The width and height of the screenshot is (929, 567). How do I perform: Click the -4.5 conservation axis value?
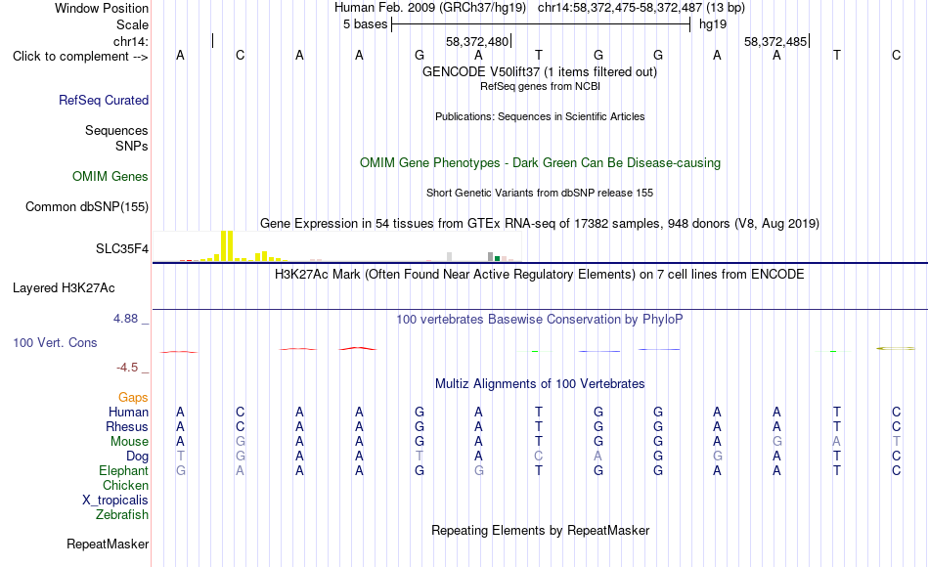[x=127, y=368]
